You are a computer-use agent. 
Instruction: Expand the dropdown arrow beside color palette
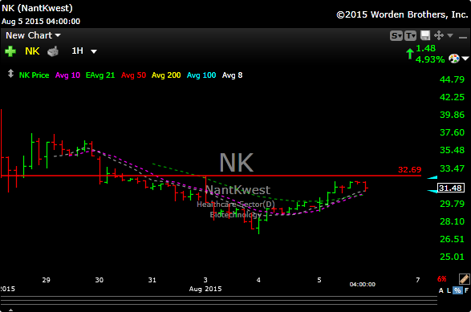pyautogui.click(x=465, y=59)
